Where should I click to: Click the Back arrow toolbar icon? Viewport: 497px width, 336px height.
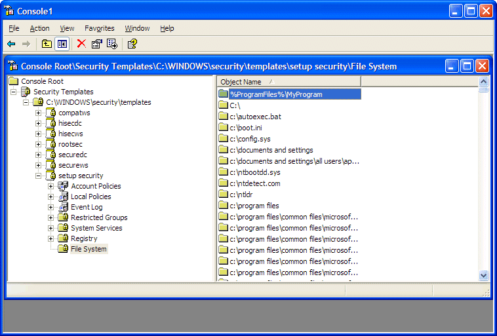point(11,44)
